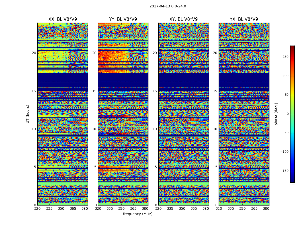Click the colorbar tick label '150'
The width and height of the screenshot is (299, 228).
286,57
